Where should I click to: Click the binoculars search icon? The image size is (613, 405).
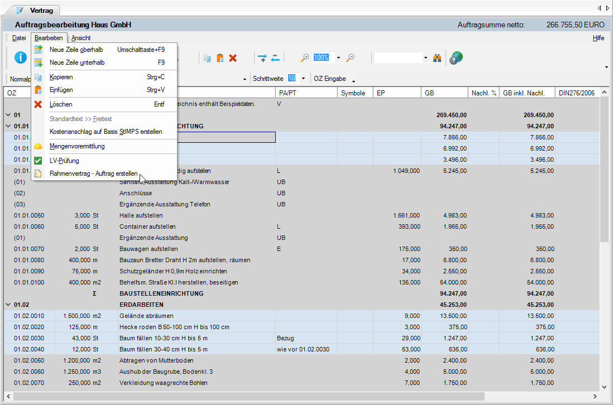[437, 58]
